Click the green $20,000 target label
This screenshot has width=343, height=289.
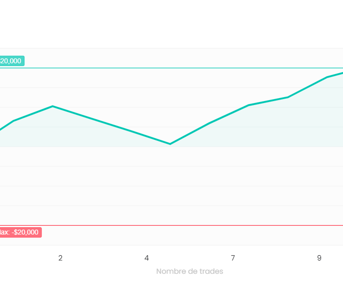pos(12,61)
